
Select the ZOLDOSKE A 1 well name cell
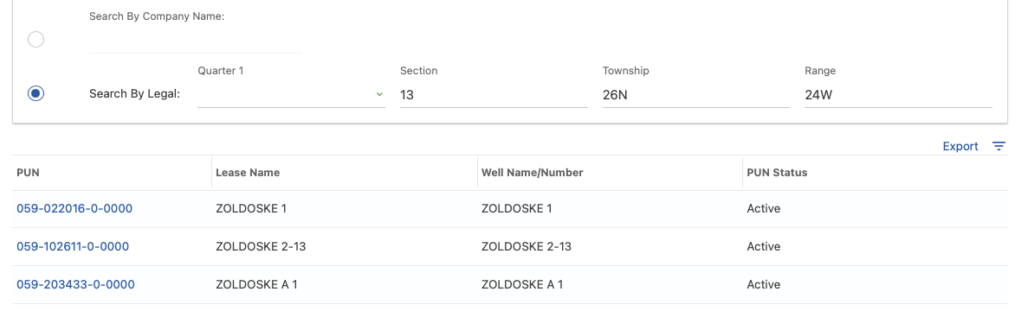[522, 284]
